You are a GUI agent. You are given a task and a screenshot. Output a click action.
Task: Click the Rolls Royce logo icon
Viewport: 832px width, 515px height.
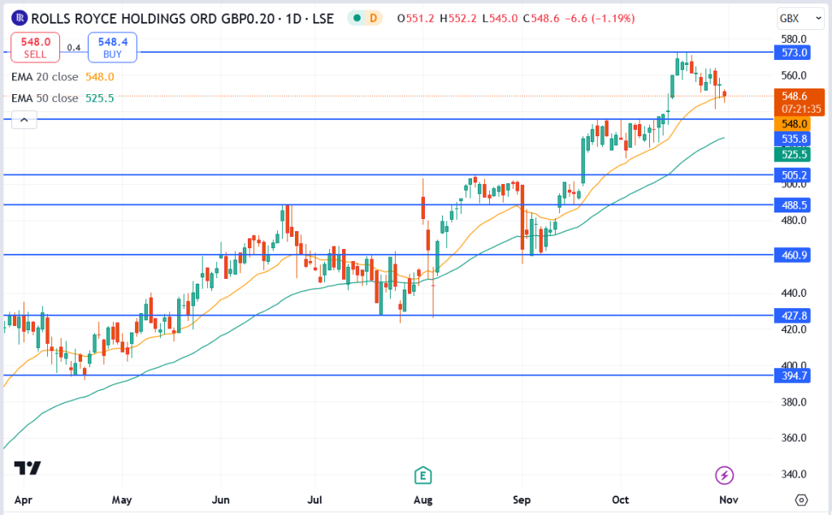pos(19,18)
